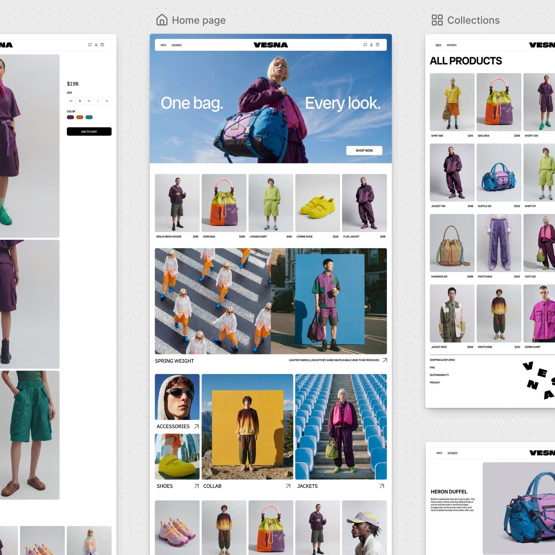Click the ADD TO CART button
Image resolution: width=555 pixels, height=555 pixels.
pyautogui.click(x=89, y=131)
